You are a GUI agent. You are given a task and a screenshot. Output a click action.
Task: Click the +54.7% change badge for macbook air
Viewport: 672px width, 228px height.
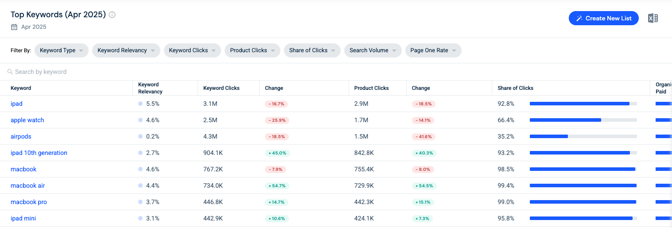[x=277, y=186]
